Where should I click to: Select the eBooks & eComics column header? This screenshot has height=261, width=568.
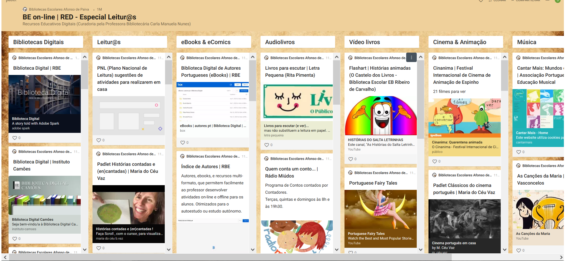(214, 42)
